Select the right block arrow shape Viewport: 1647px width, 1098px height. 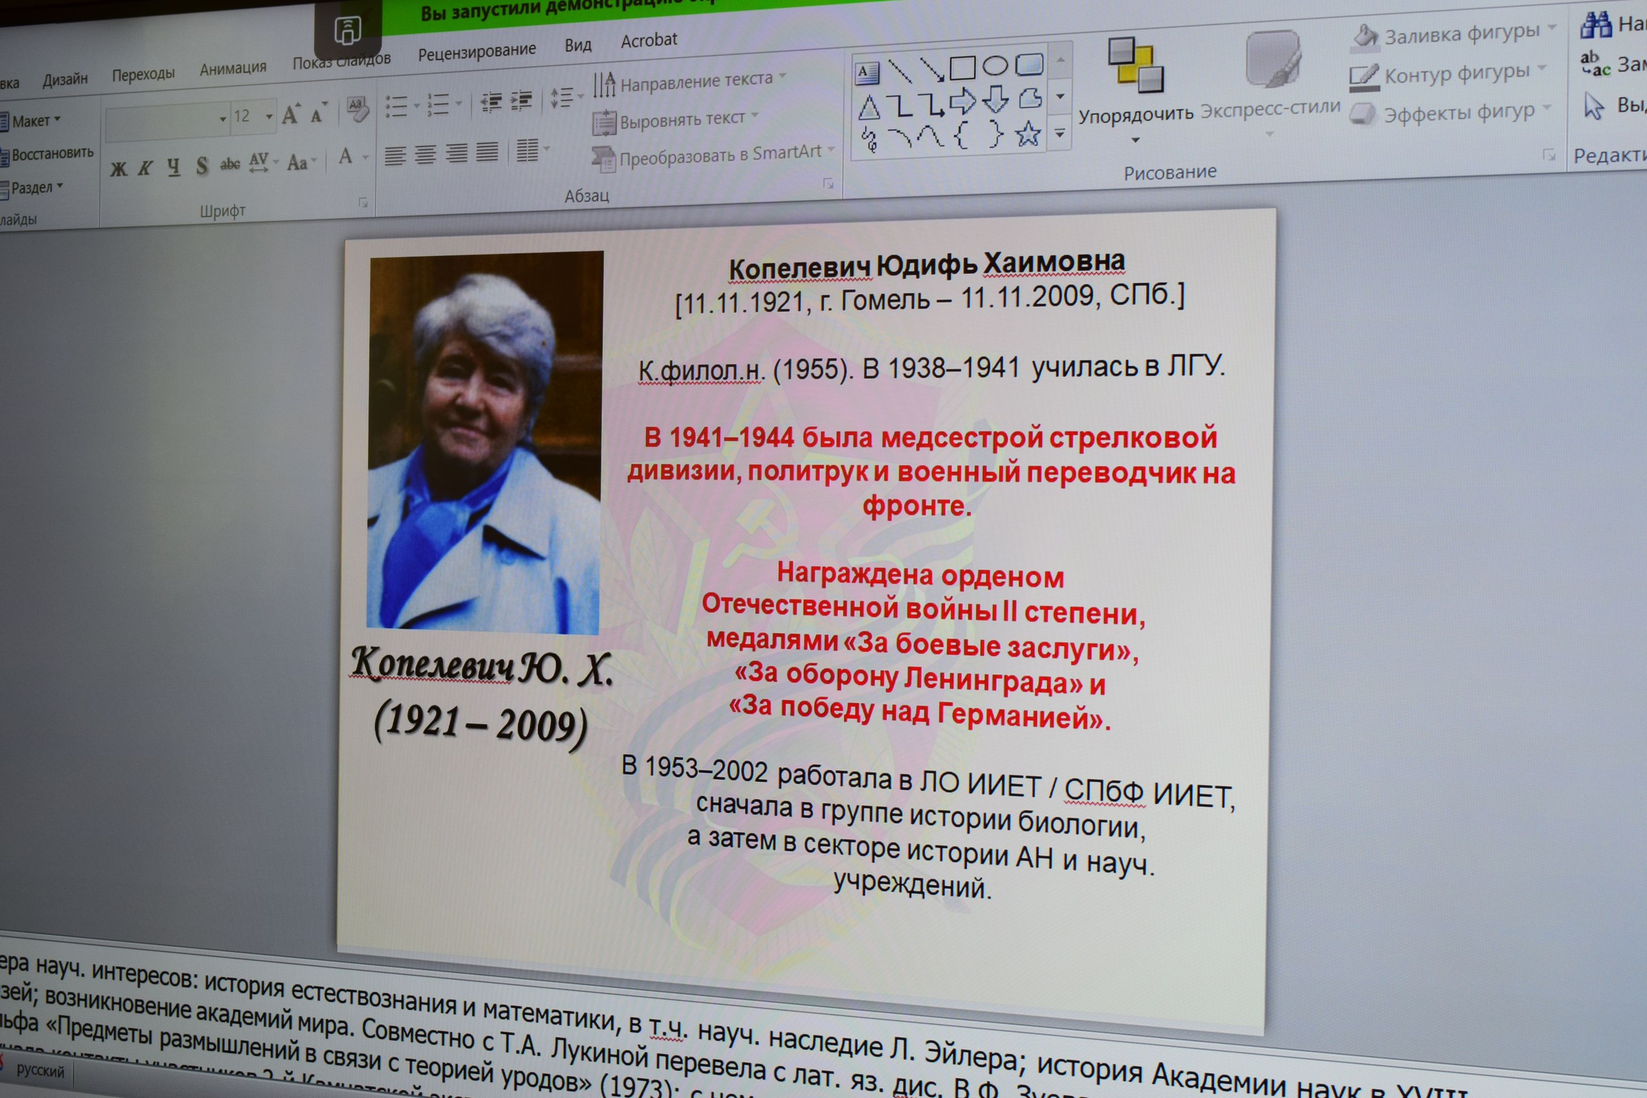point(963,102)
